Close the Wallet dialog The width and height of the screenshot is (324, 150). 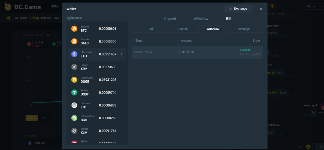coord(261,9)
